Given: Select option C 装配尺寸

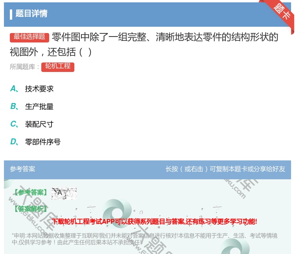Looking at the screenshot, I should [x=32, y=124].
